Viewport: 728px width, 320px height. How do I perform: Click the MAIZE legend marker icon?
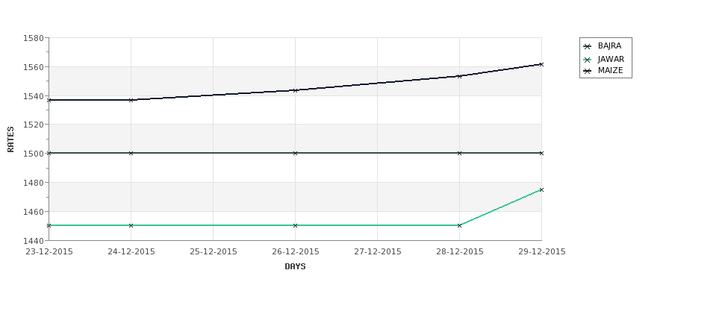click(x=588, y=71)
